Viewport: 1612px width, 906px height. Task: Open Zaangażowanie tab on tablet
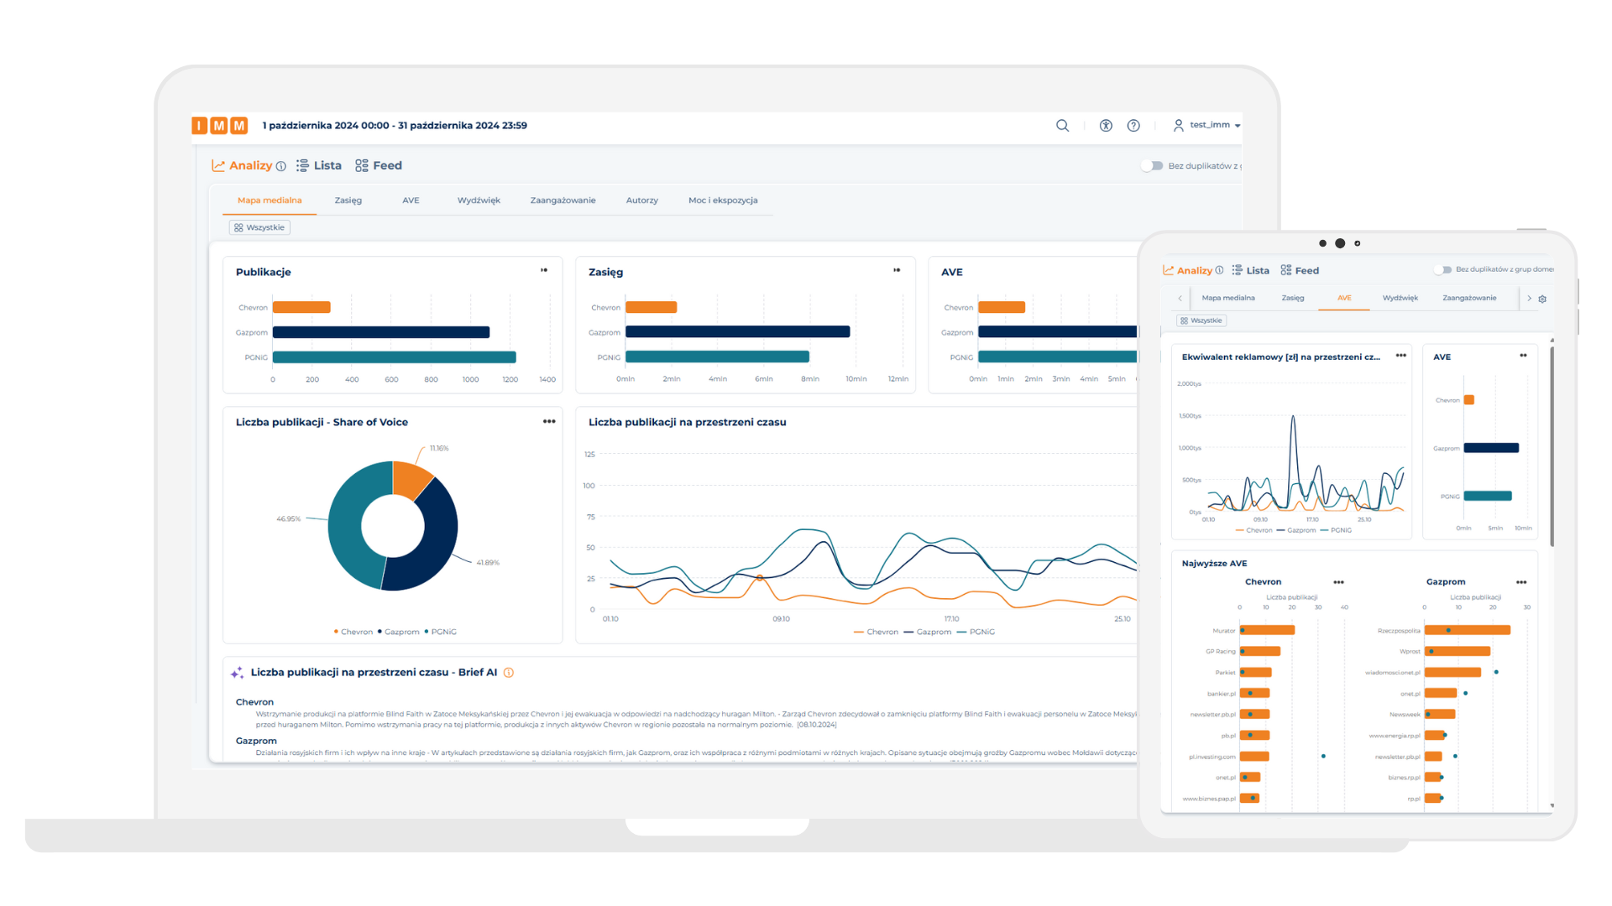(1469, 298)
